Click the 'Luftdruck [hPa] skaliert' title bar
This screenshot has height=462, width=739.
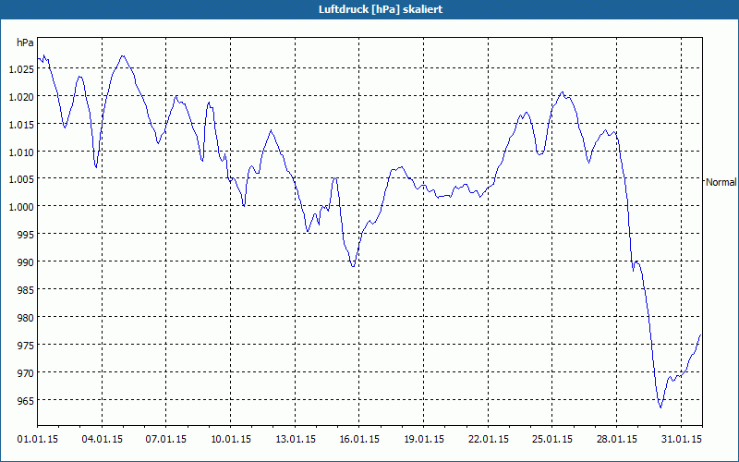[x=369, y=9]
